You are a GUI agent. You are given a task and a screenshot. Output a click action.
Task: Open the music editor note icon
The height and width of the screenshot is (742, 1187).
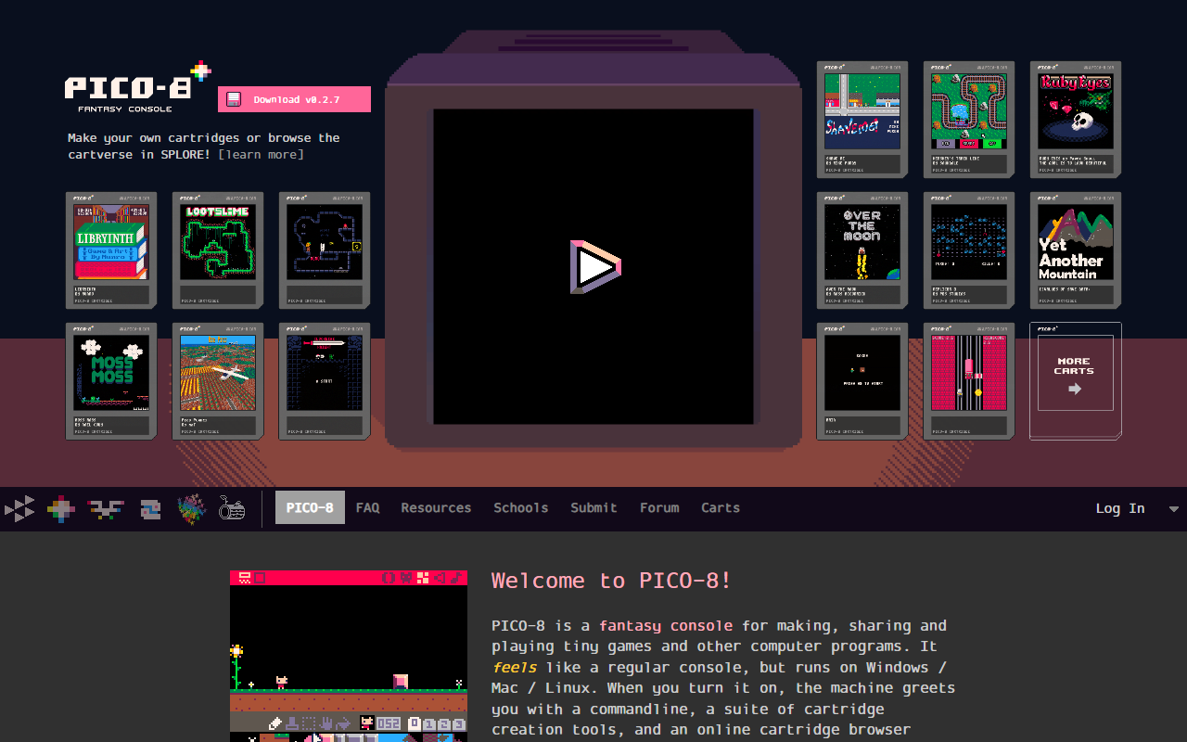coord(456,578)
